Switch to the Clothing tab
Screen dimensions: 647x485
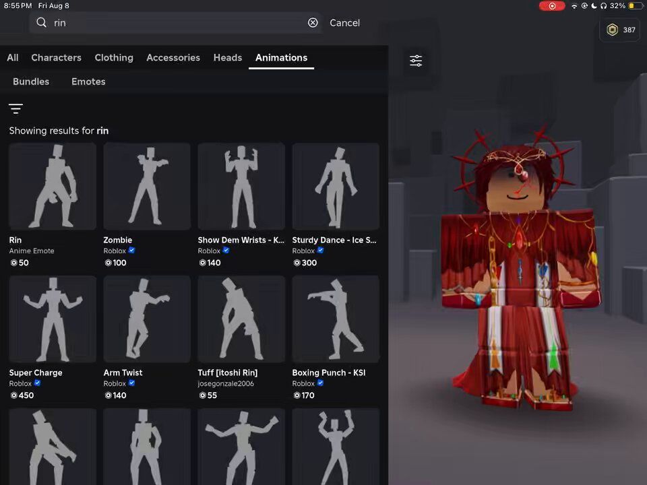tap(114, 57)
